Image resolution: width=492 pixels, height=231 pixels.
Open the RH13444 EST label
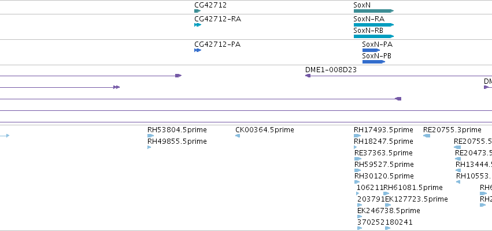474,165
